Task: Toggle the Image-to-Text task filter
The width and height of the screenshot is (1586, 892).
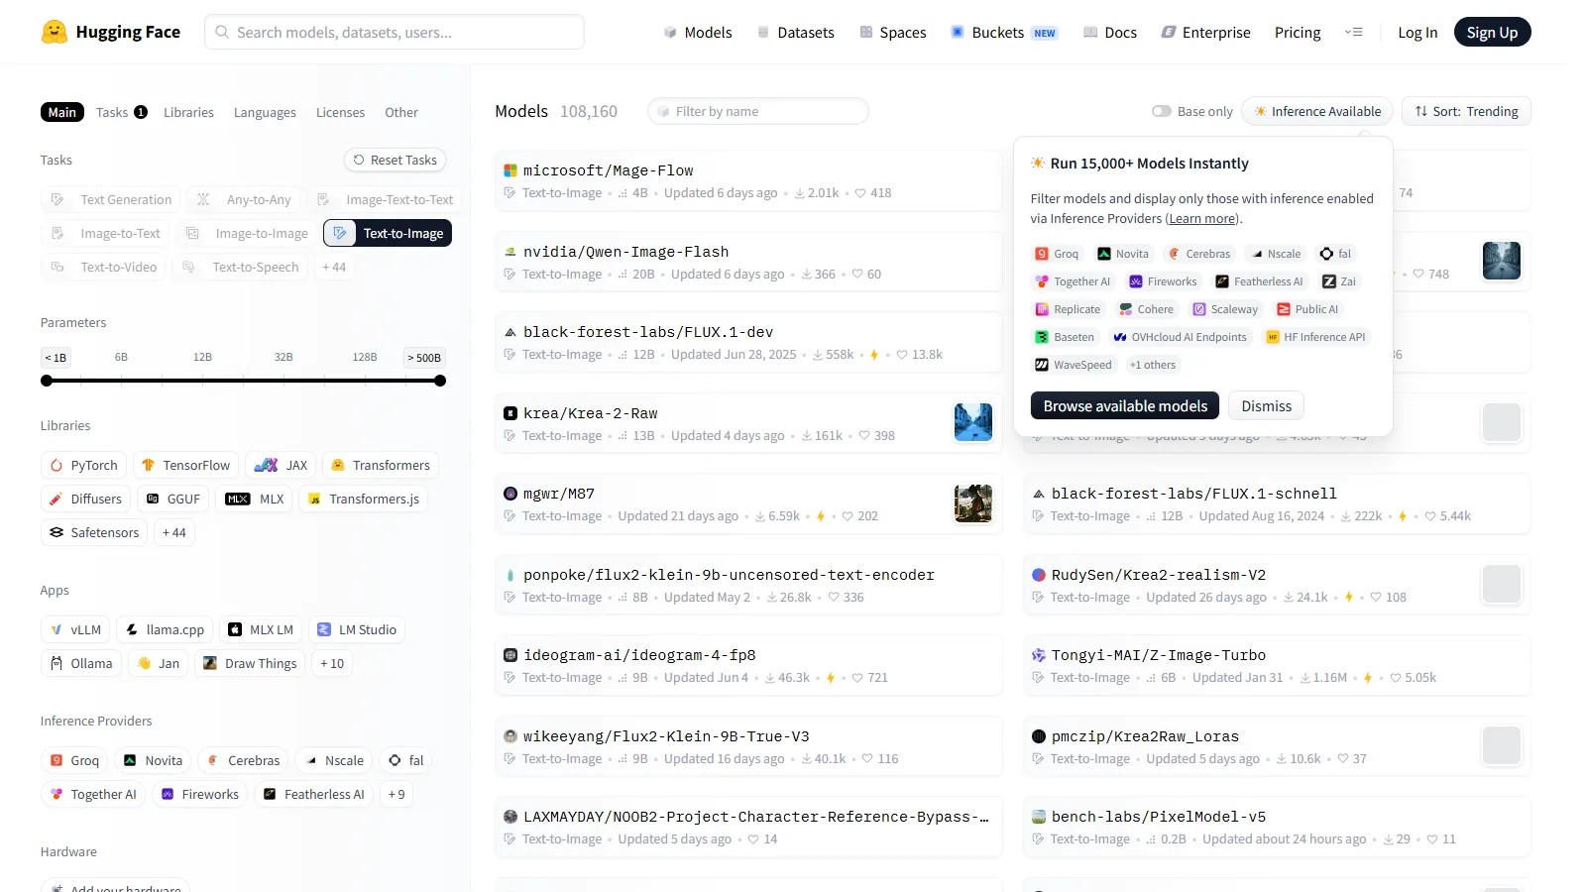Action: click(x=105, y=233)
